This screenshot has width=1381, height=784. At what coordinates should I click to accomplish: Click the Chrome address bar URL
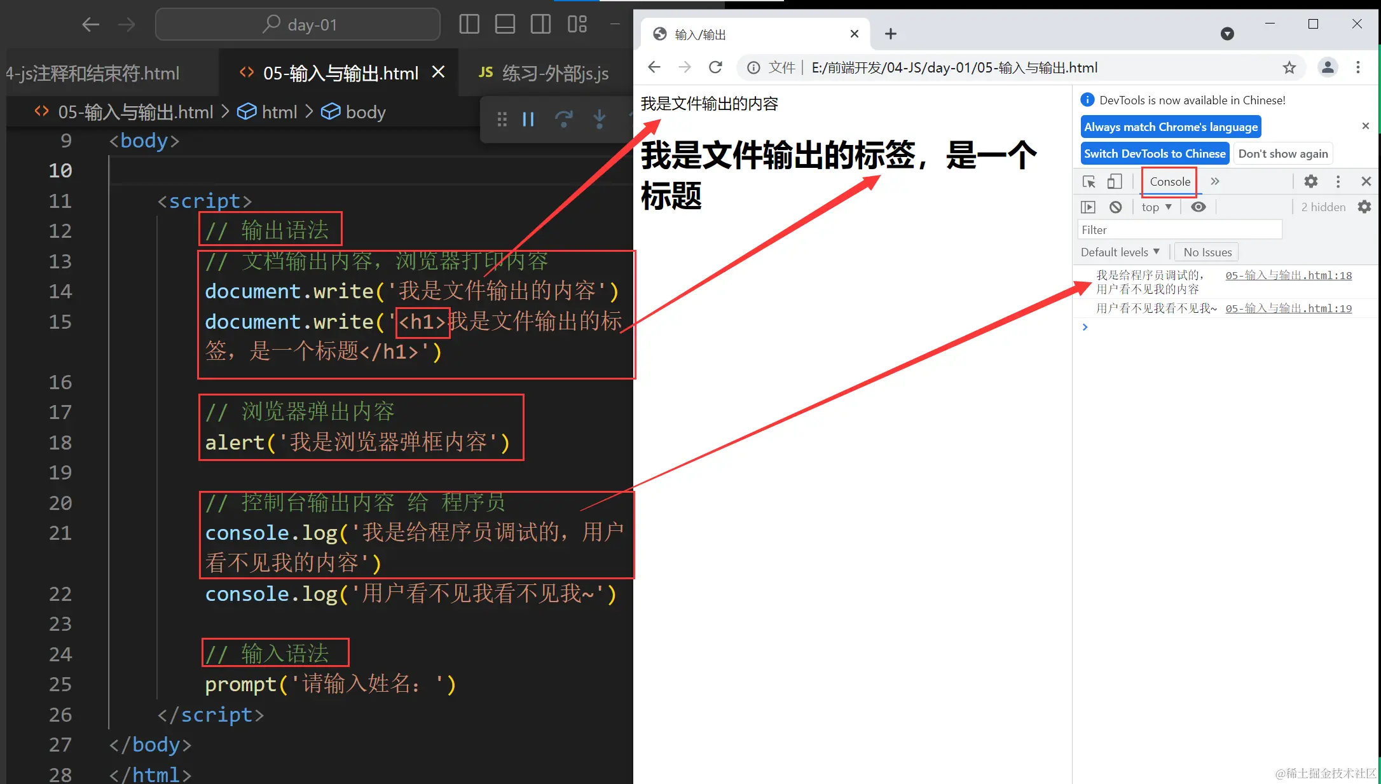click(955, 67)
